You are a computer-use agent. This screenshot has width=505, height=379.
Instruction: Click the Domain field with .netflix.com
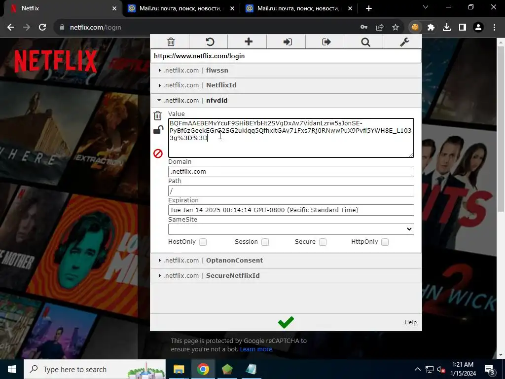(291, 171)
